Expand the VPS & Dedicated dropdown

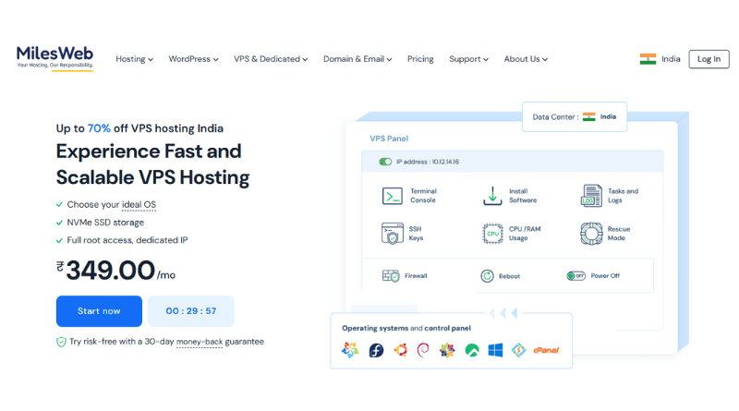coord(271,59)
